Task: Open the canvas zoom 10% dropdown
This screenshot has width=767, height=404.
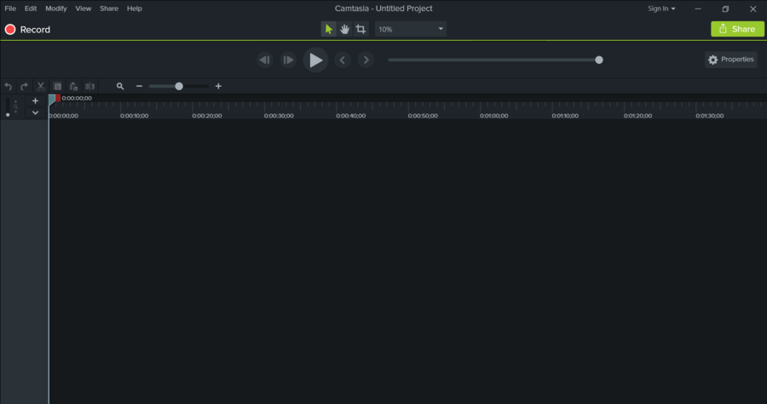Action: [x=411, y=29]
